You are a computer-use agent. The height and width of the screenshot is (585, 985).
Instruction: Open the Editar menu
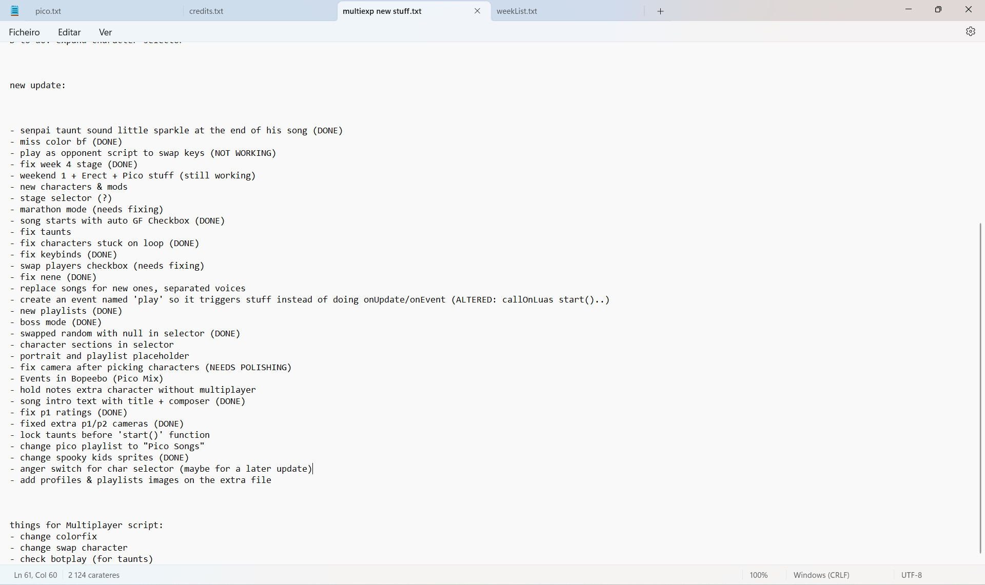point(69,32)
